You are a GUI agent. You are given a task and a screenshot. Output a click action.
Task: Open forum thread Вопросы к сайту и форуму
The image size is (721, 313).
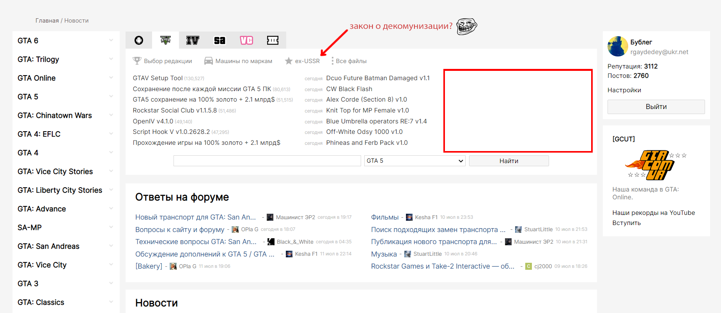point(180,230)
